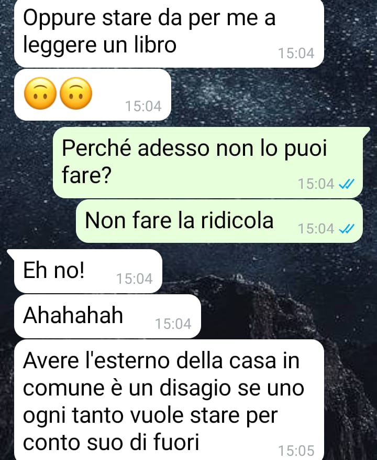Tap the 15:04 time on 'Perché adesso' message
The image size is (377, 460).
pyautogui.click(x=316, y=184)
